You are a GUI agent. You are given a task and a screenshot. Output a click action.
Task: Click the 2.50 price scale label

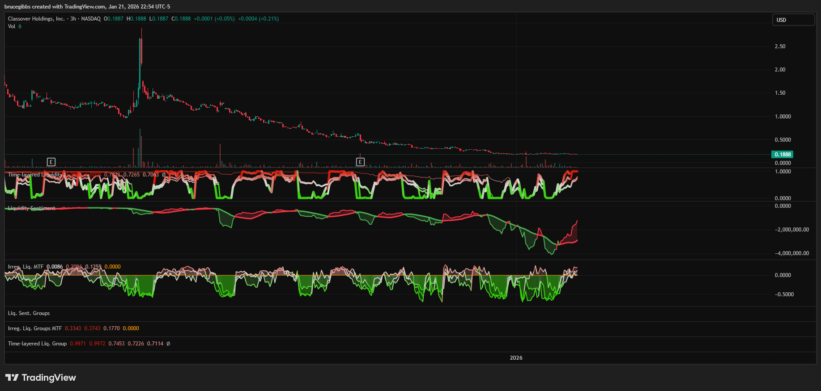780,46
